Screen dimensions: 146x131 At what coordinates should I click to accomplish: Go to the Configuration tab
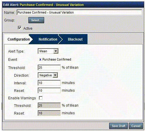coord(18,39)
